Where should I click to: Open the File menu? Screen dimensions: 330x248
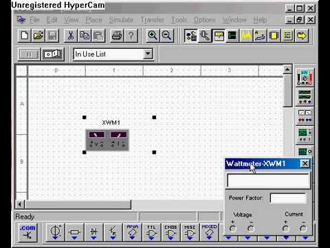(x=34, y=20)
